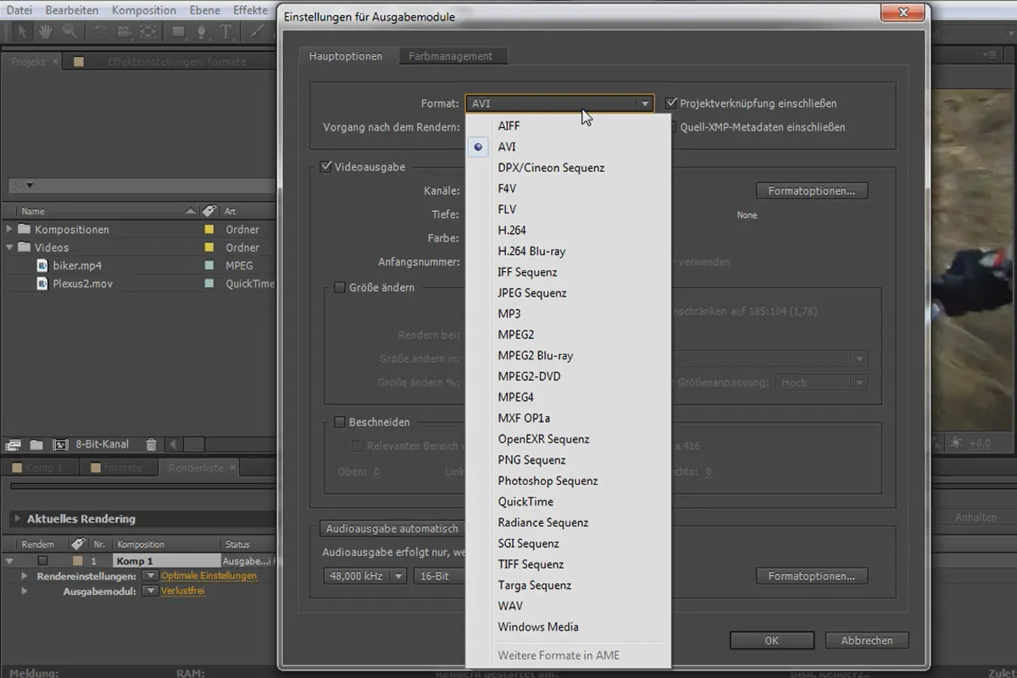Viewport: 1017px width, 678px height.
Task: Click the Plexus2.mov file icon
Action: click(43, 284)
